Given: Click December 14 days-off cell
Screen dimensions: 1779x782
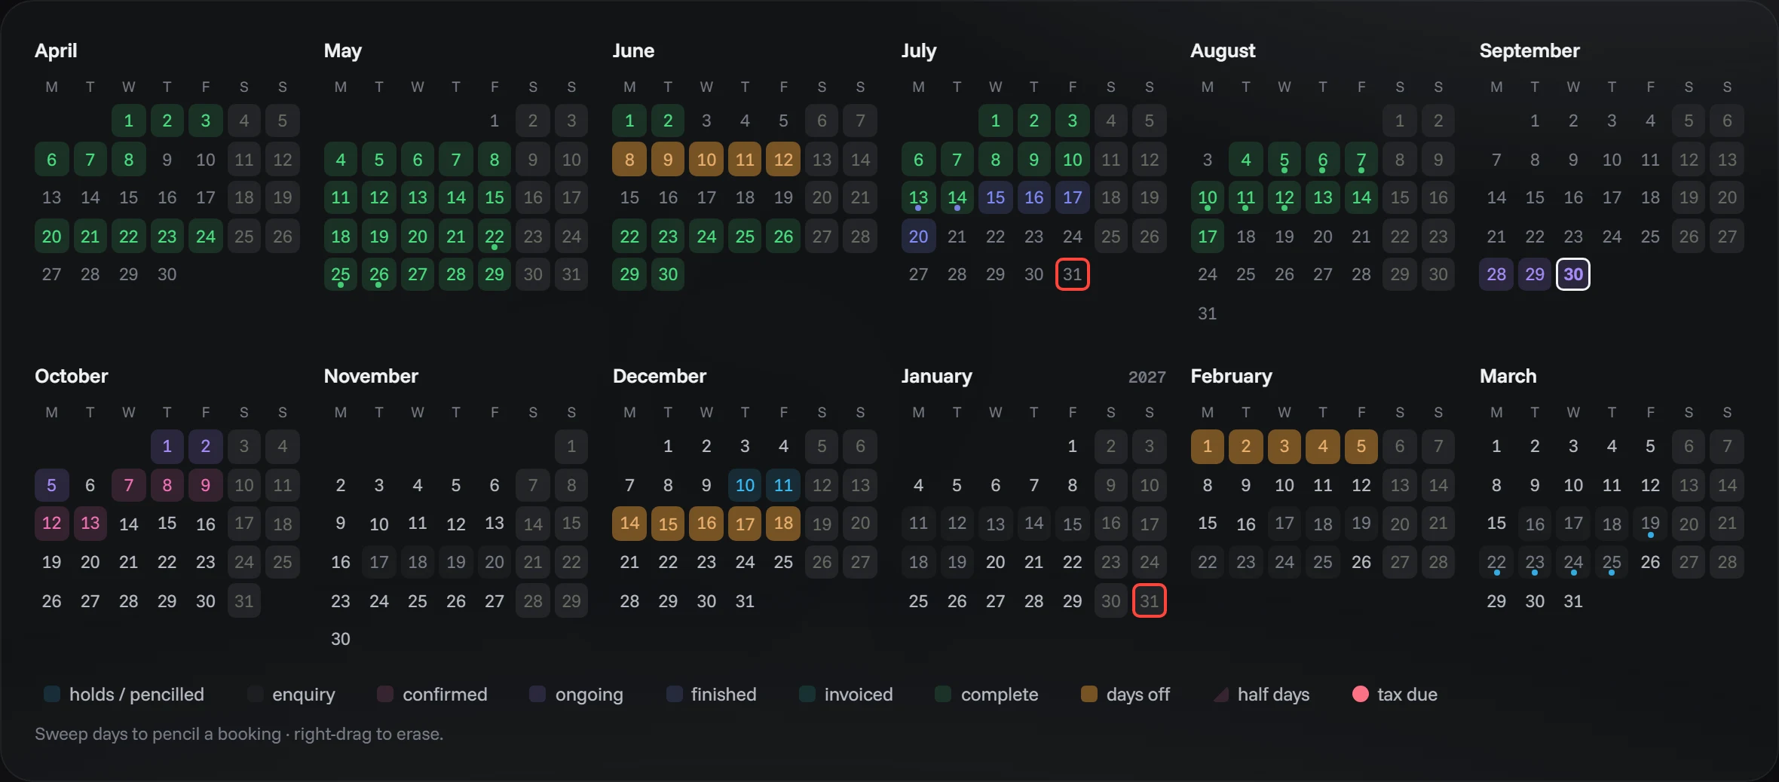Looking at the screenshot, I should point(629,523).
